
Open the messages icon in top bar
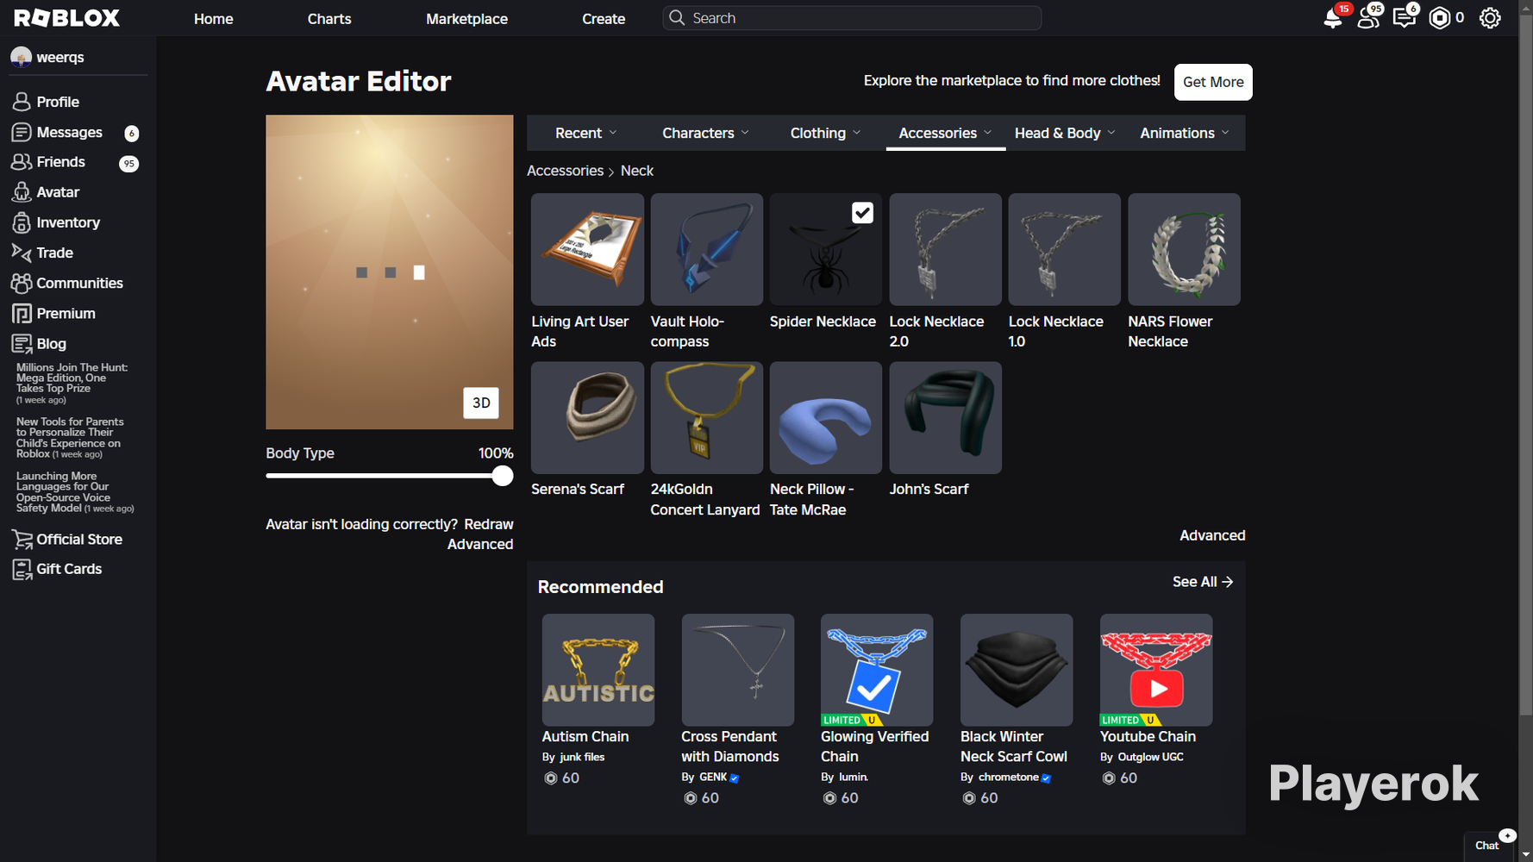click(x=1405, y=18)
